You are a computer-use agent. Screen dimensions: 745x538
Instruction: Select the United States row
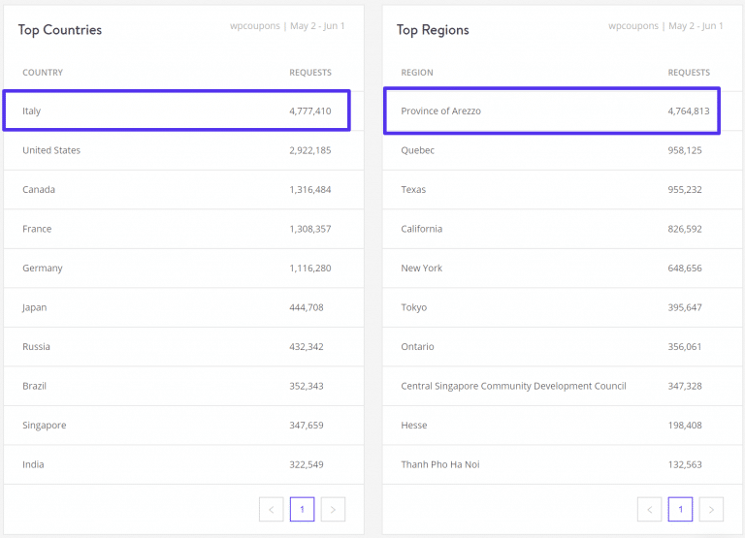(177, 150)
